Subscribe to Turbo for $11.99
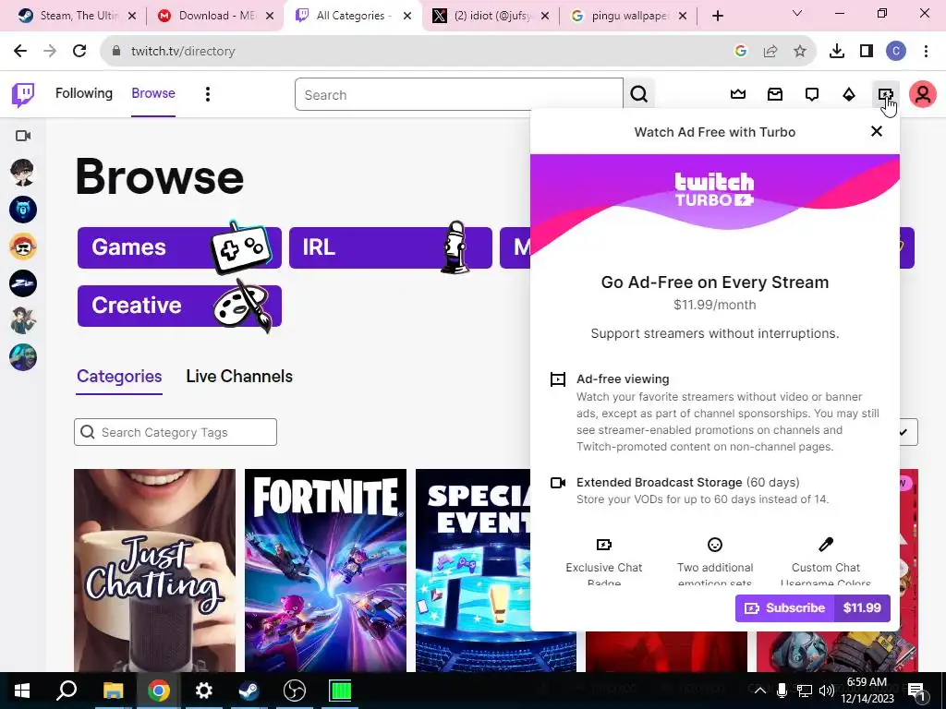The width and height of the screenshot is (946, 709). [x=813, y=607]
